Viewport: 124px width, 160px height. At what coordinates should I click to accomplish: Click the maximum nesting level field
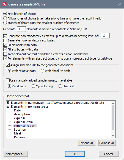(105, 36)
